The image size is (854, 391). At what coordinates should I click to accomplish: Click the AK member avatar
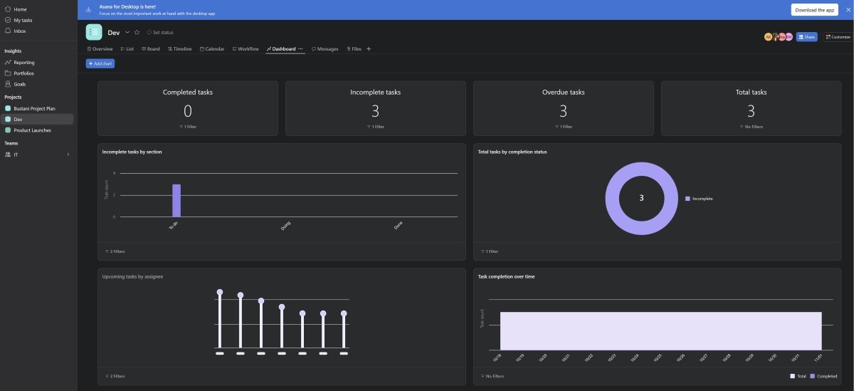coord(768,37)
